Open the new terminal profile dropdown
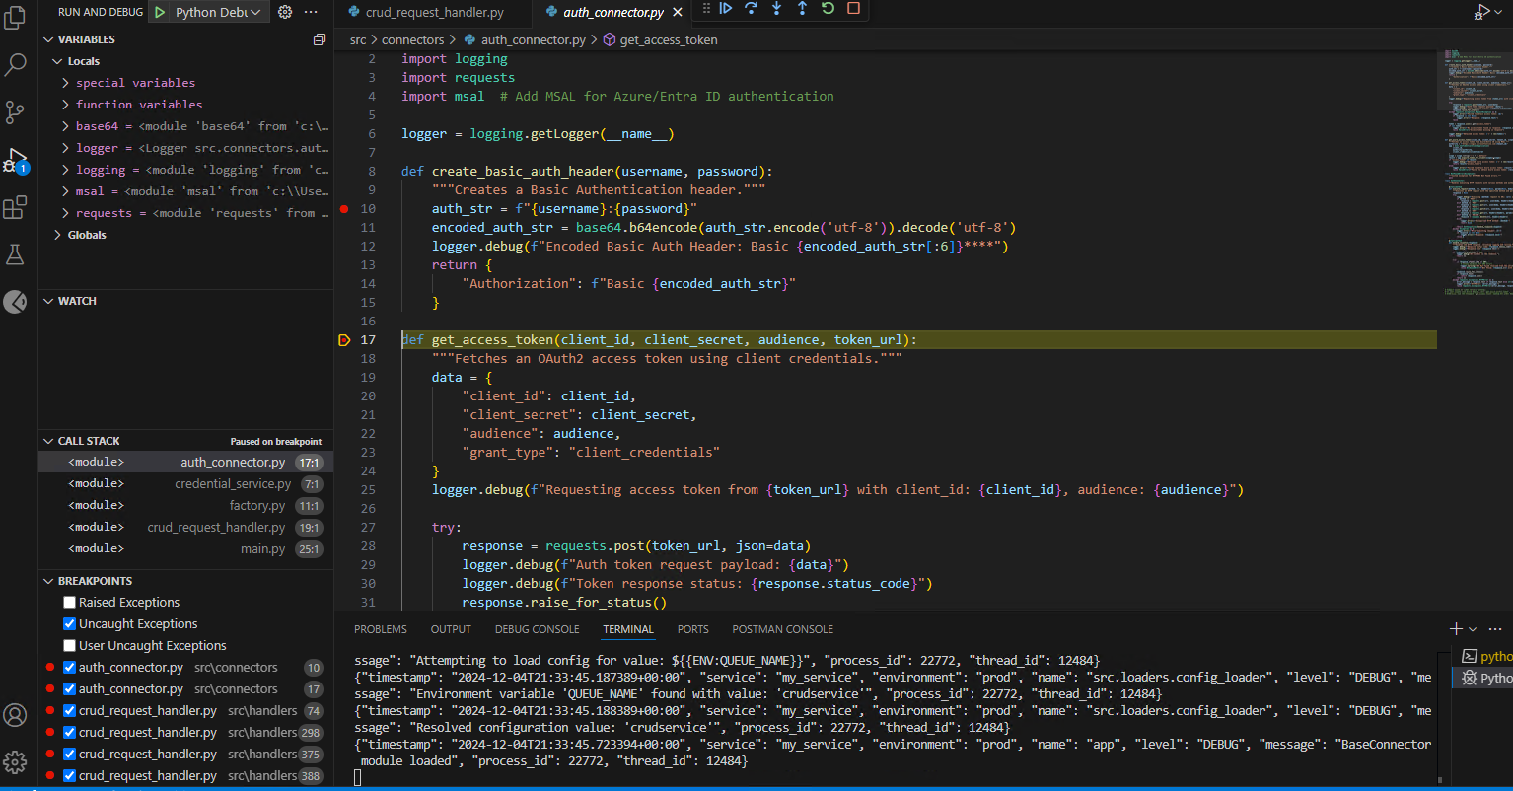Image resolution: width=1513 pixels, height=791 pixels. pos(1473,629)
